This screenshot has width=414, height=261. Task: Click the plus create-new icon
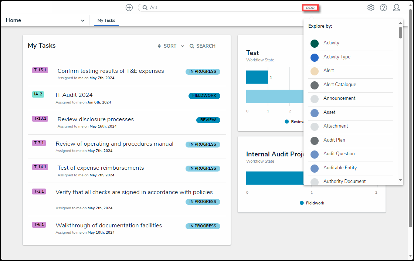129,8
